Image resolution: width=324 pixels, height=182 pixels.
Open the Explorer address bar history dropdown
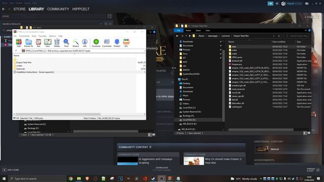click(x=274, y=36)
